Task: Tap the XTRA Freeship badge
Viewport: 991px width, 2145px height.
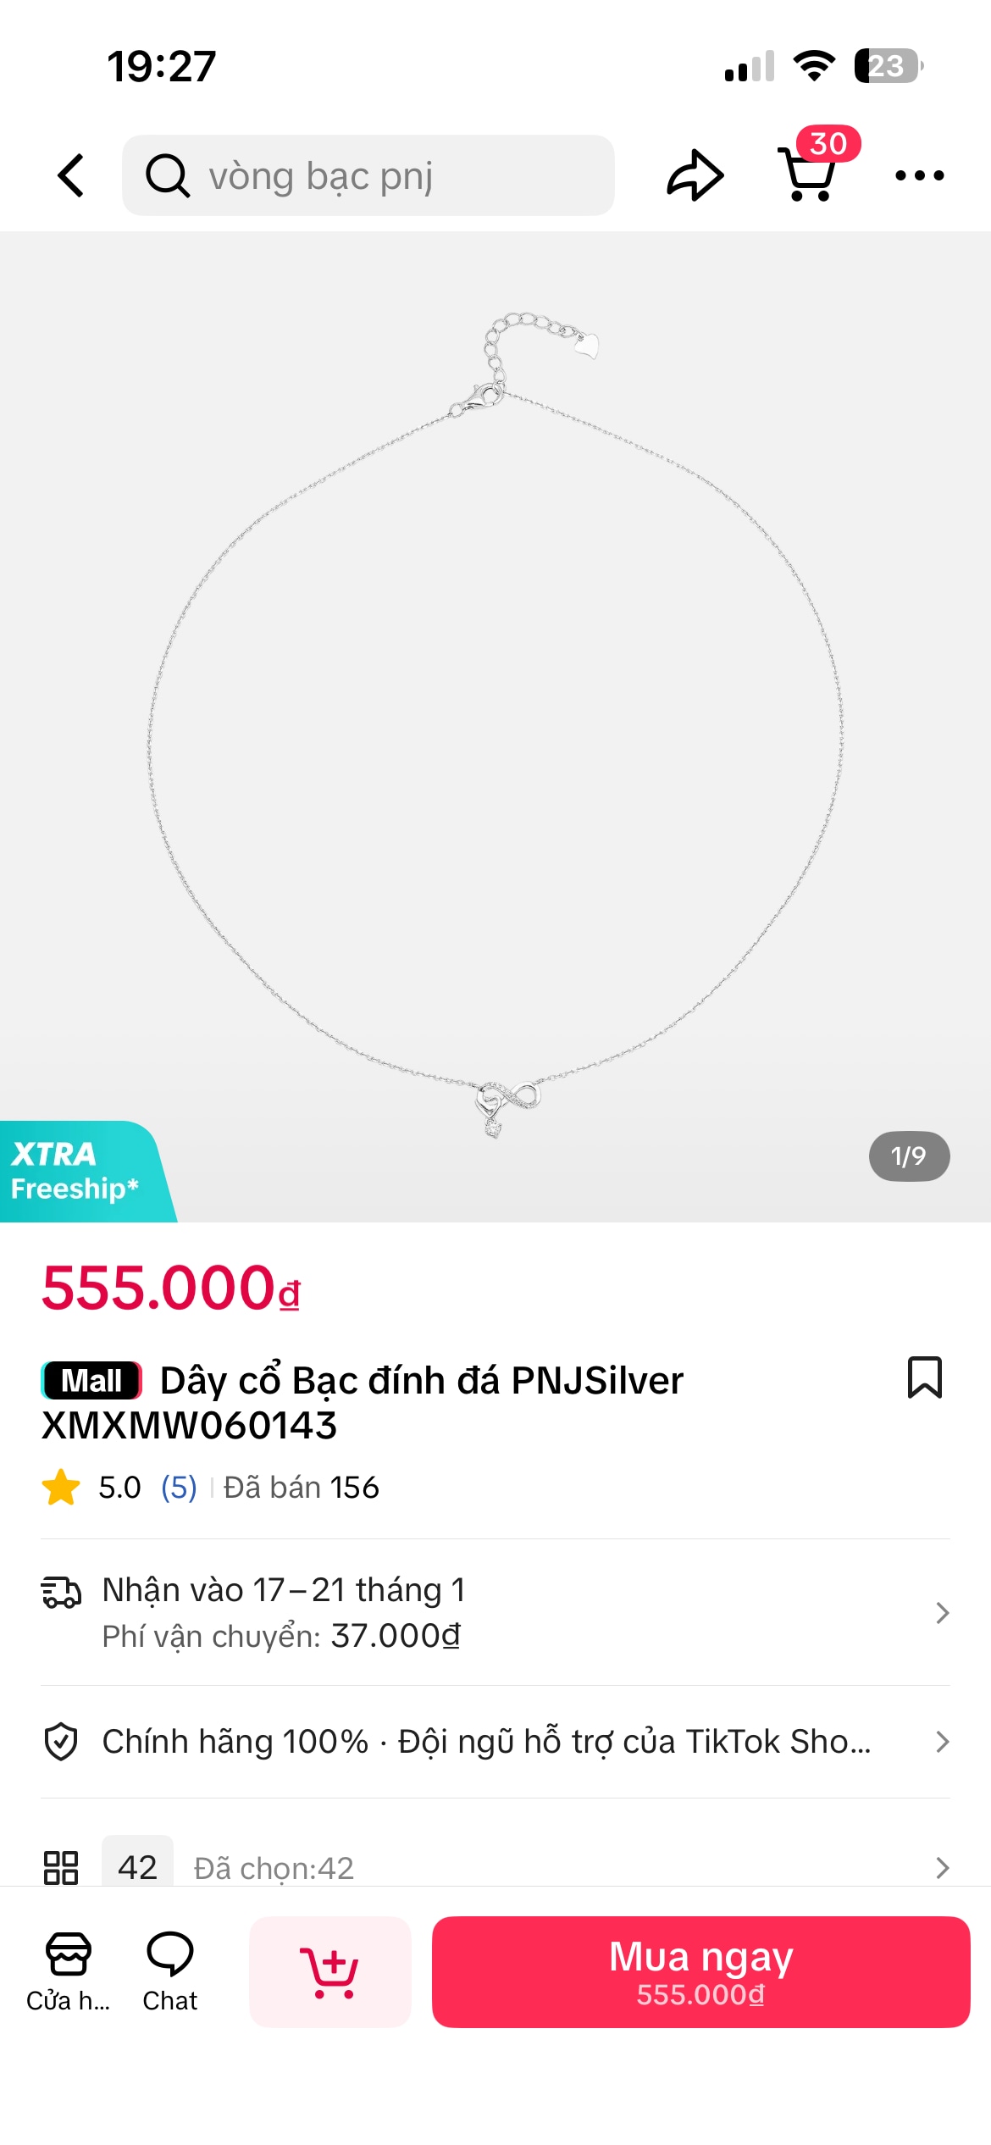Action: [x=76, y=1172]
